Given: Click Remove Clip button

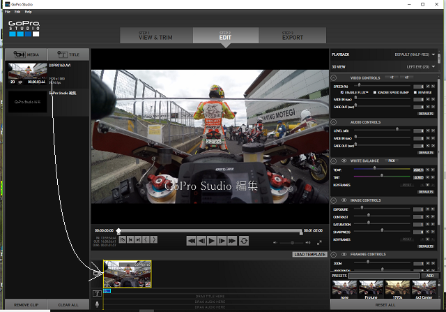Looking at the screenshot, I should 26,305.
